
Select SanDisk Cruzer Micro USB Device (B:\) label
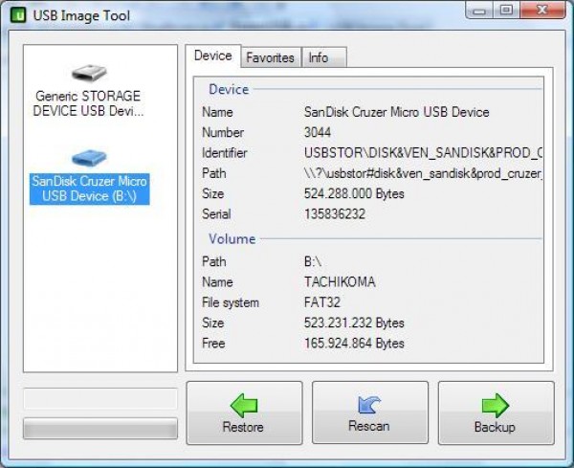[x=89, y=189]
